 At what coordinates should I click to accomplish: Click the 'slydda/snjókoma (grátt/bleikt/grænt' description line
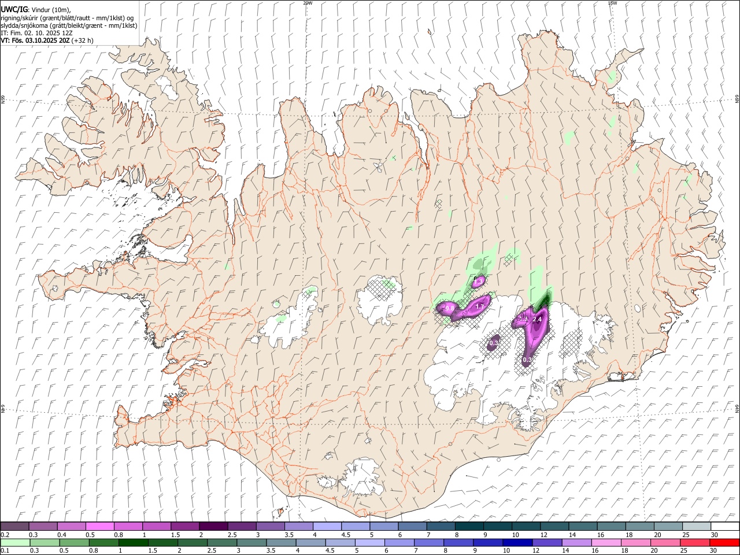pos(69,25)
